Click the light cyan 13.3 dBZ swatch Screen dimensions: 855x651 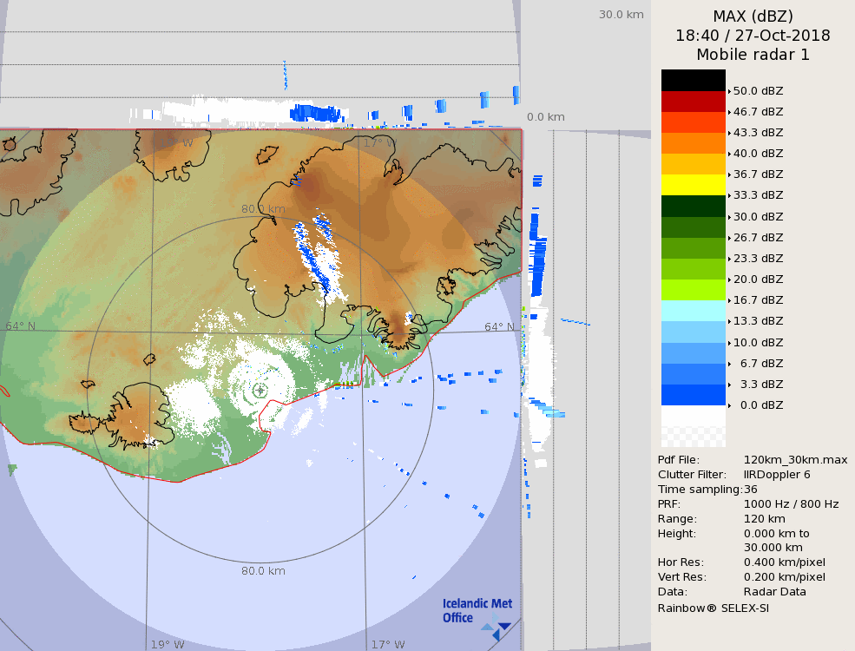(693, 311)
